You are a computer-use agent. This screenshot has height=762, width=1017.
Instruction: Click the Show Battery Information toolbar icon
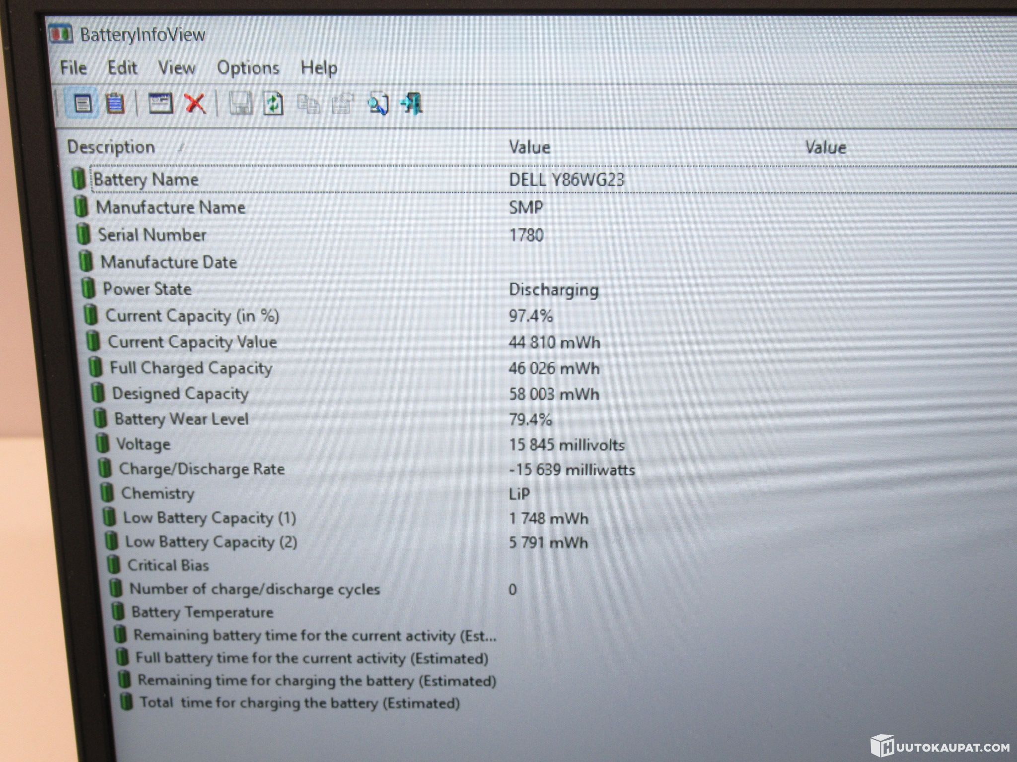click(x=82, y=103)
